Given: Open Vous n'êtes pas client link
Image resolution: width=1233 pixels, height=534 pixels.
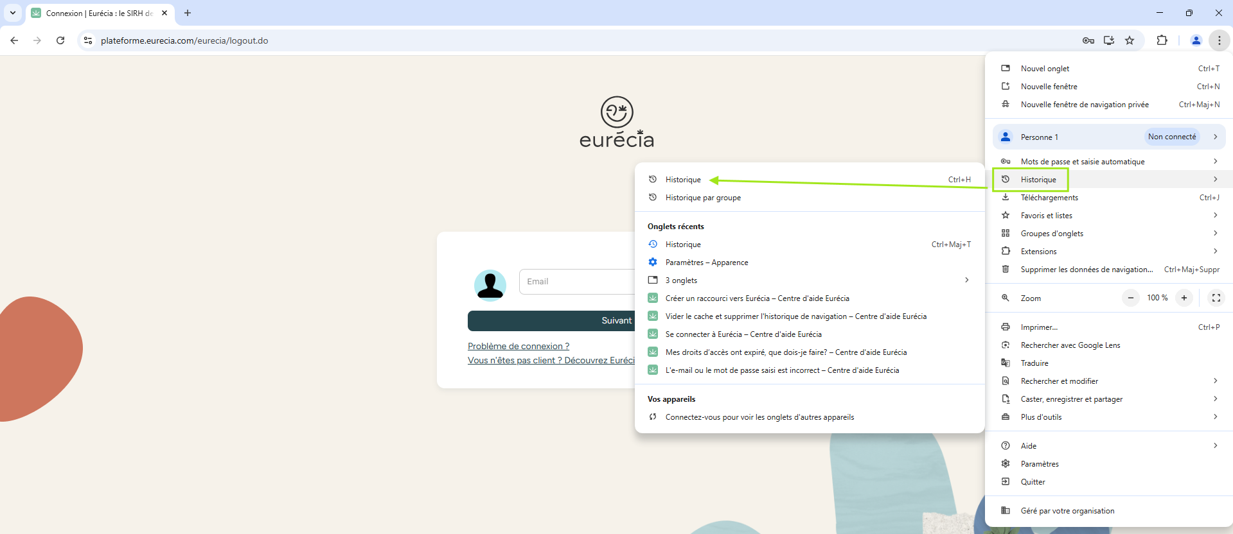Looking at the screenshot, I should point(551,360).
